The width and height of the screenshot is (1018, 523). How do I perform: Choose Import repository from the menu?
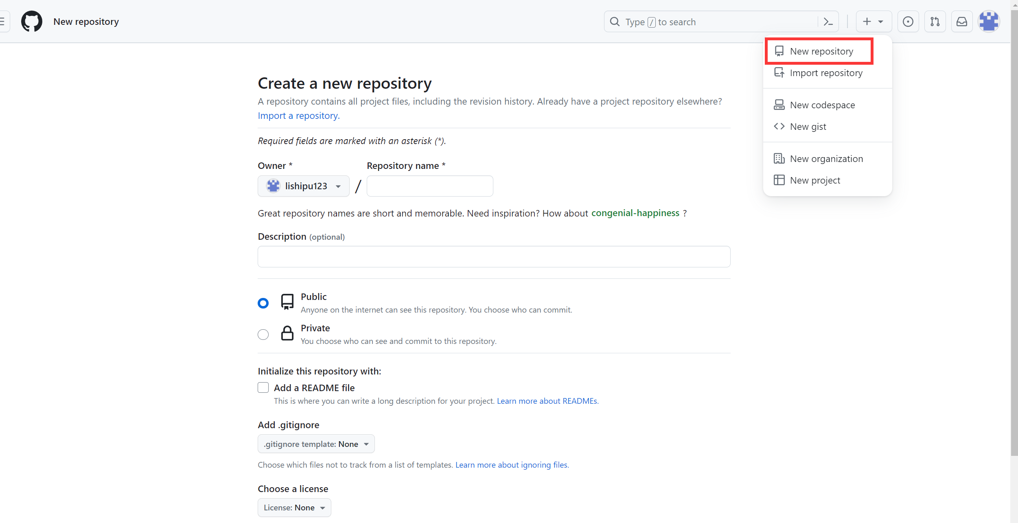826,73
